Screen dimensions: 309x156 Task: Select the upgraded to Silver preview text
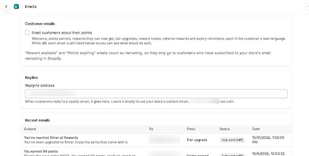(x=76, y=142)
